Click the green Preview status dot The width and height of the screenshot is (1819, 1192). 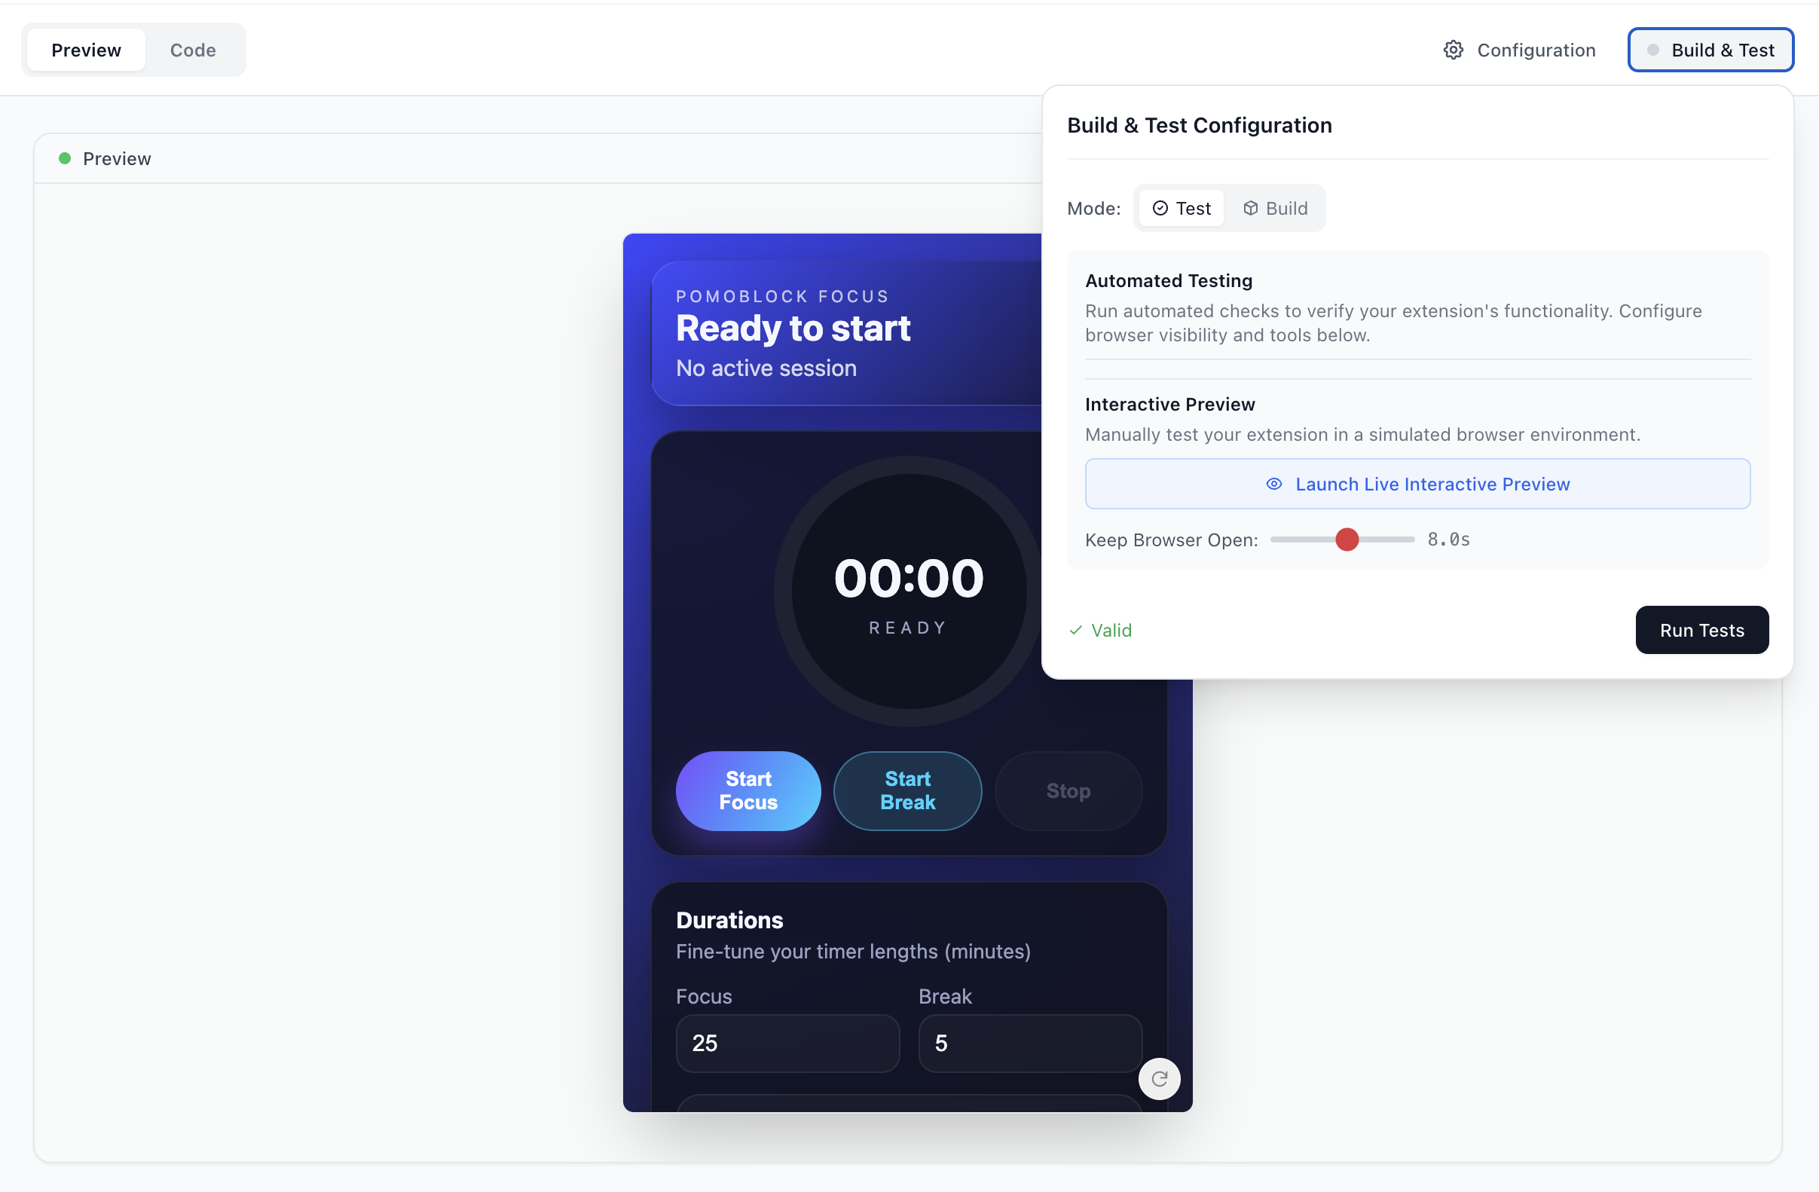[x=65, y=159]
